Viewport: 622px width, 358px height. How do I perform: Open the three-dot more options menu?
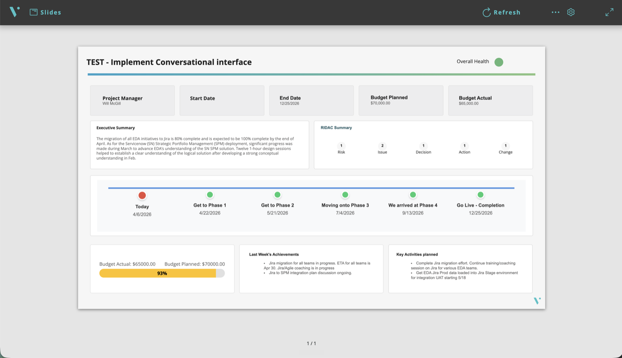555,12
